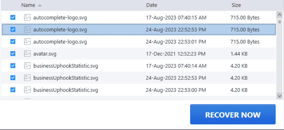Select row dated 17-Aug-2023 07:40:15 AM
The height and width of the screenshot is (130, 284).
tap(176, 17)
